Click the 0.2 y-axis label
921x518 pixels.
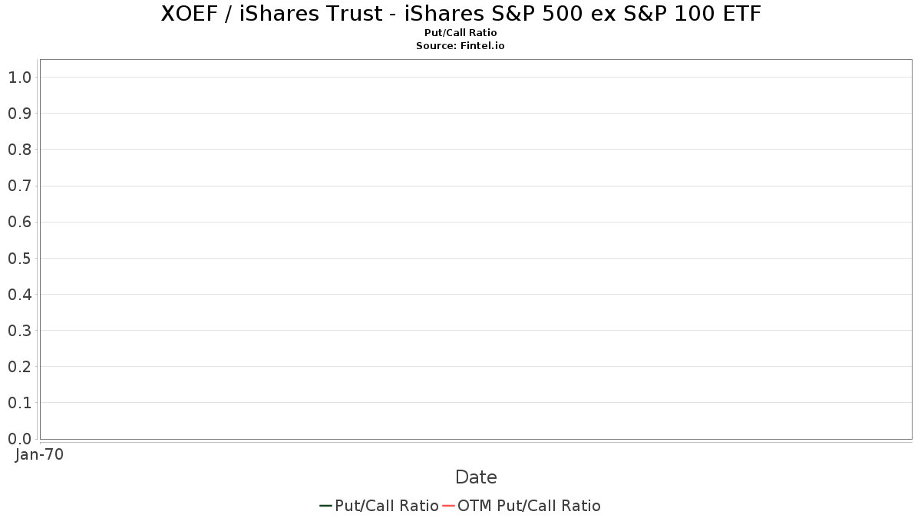coord(19,367)
